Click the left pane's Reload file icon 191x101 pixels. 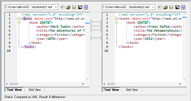pos(86,7)
